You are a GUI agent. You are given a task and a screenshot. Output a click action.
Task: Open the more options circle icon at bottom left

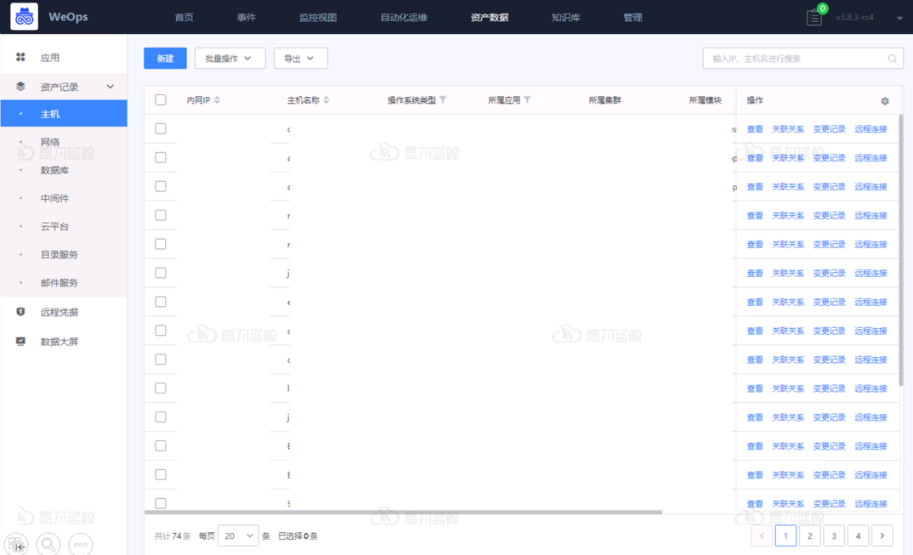(x=81, y=545)
